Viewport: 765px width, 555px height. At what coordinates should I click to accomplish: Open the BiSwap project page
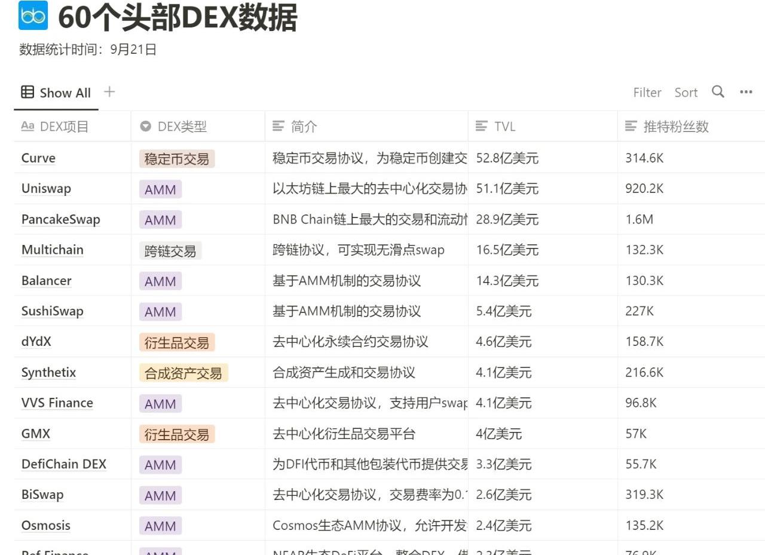42,495
